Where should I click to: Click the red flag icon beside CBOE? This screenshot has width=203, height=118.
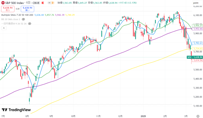43,3
